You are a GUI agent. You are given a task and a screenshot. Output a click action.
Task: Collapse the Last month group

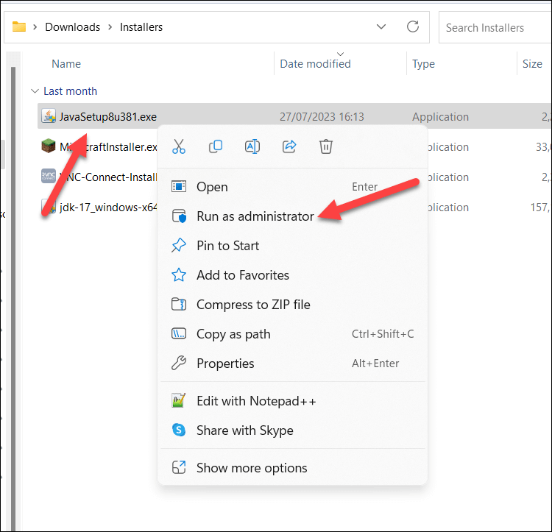pos(35,91)
